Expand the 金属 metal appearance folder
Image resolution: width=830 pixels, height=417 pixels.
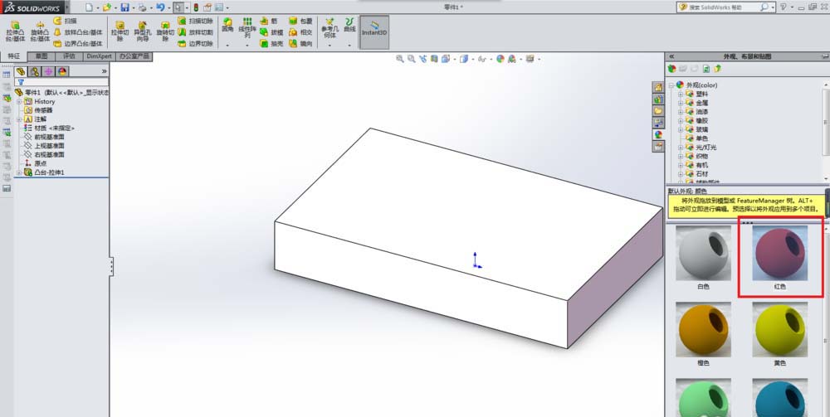(x=681, y=103)
